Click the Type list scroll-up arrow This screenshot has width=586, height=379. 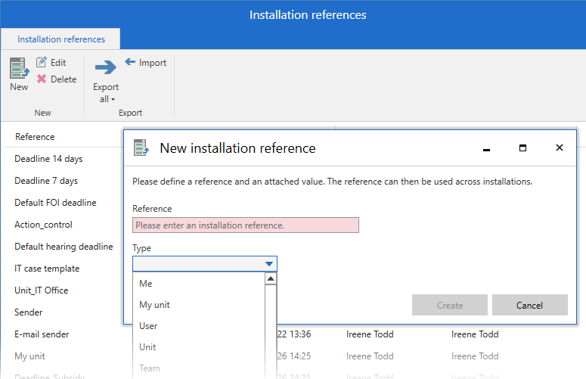tap(271, 279)
